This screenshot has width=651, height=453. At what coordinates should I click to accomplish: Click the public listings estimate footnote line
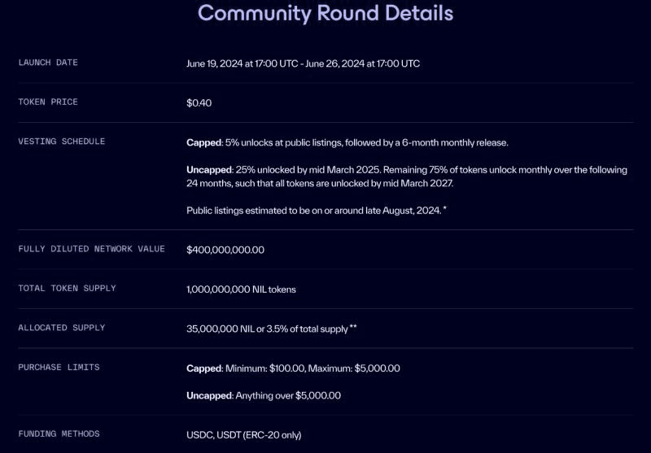[316, 211]
